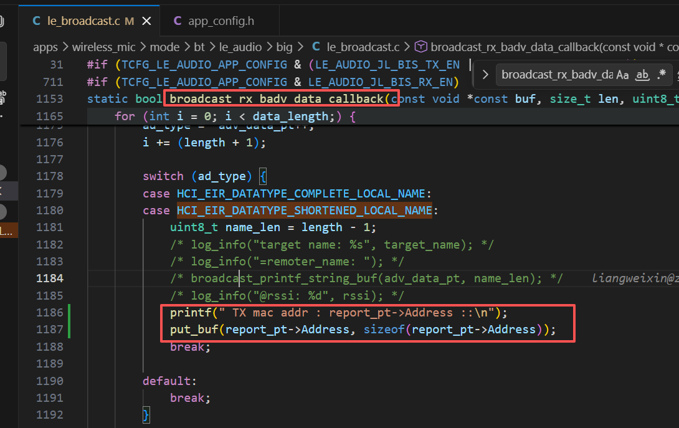This screenshot has width=679, height=428.
Task: Click 'default:' label on line 1190
Action: pyautogui.click(x=169, y=381)
